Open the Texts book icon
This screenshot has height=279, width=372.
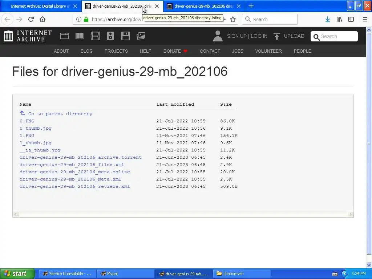80,36
